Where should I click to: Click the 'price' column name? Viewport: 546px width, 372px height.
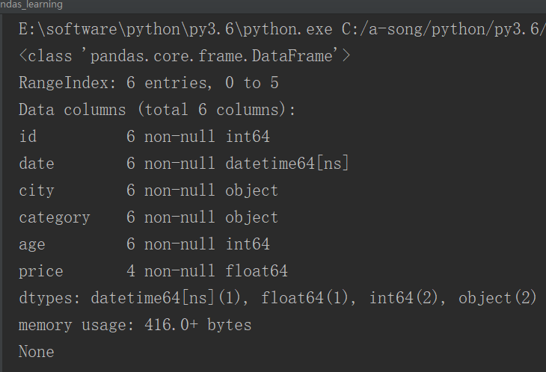coord(41,271)
